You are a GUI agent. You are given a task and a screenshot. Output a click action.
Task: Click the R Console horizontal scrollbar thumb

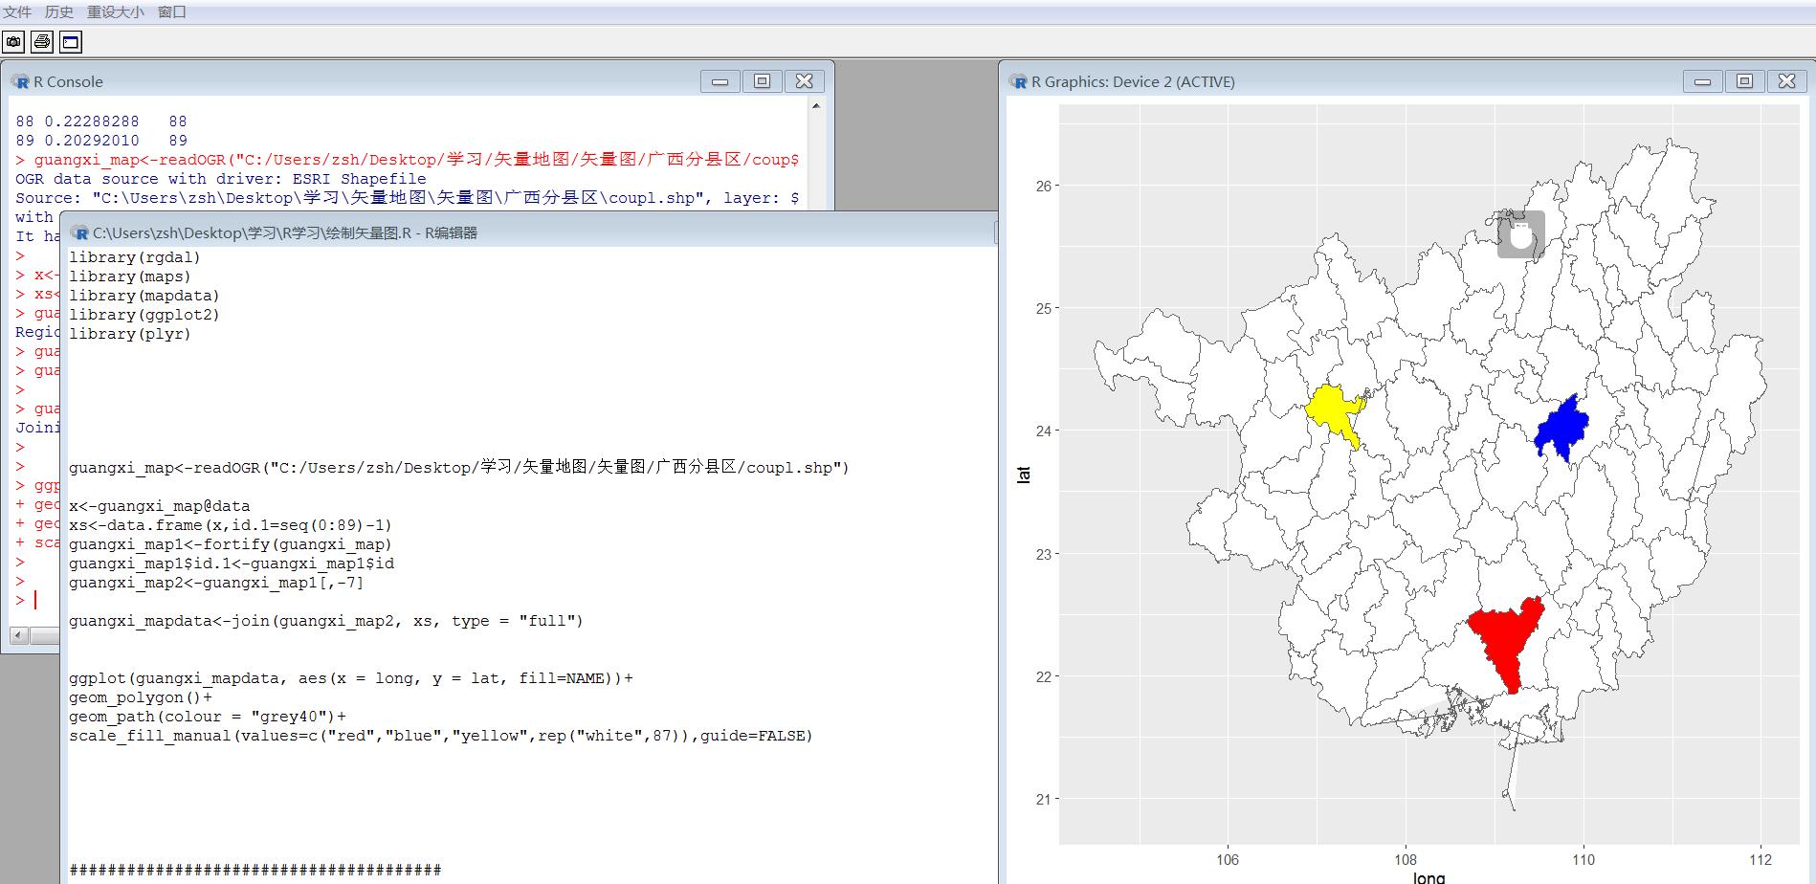(x=44, y=635)
